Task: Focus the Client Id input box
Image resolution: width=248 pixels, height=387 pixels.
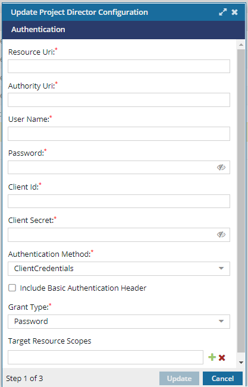Action: pyautogui.click(x=119, y=201)
